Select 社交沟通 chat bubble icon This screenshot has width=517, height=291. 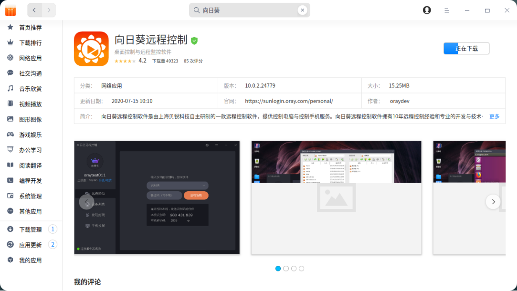coord(10,73)
